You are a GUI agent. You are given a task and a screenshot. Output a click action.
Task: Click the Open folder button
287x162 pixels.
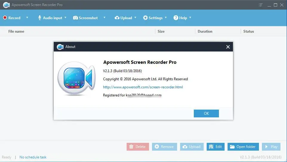[243, 147]
